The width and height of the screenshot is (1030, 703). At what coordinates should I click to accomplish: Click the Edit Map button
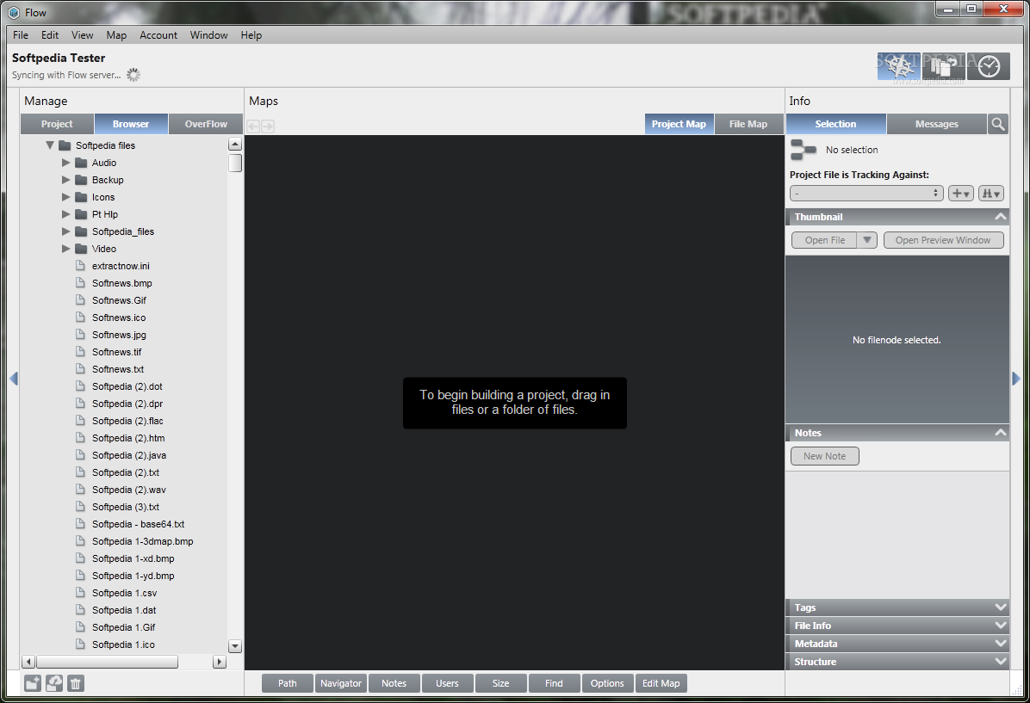pyautogui.click(x=661, y=683)
